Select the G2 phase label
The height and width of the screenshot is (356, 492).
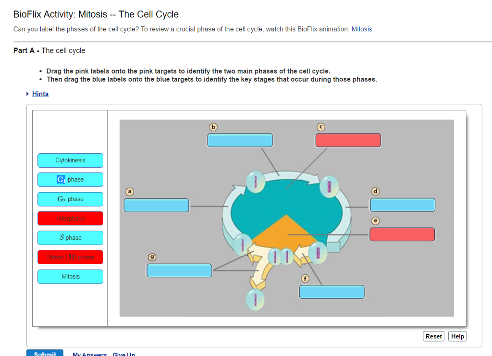(x=70, y=199)
